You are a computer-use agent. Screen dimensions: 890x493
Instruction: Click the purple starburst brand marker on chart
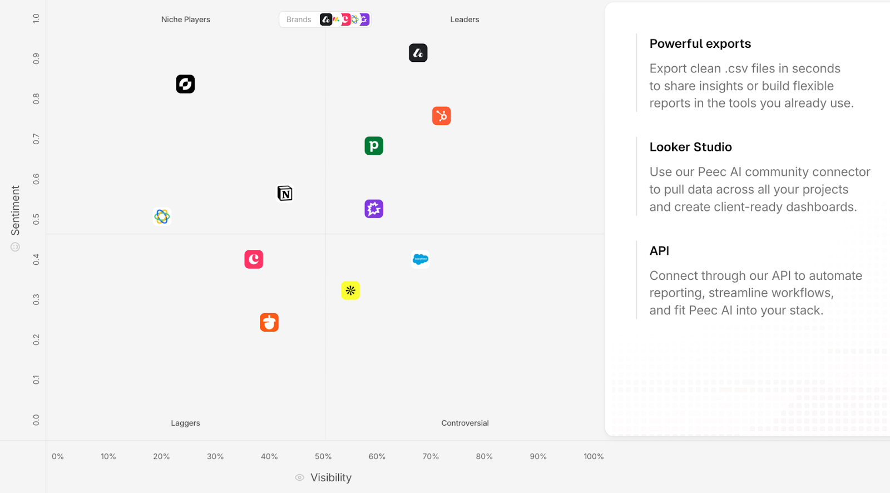coord(374,209)
